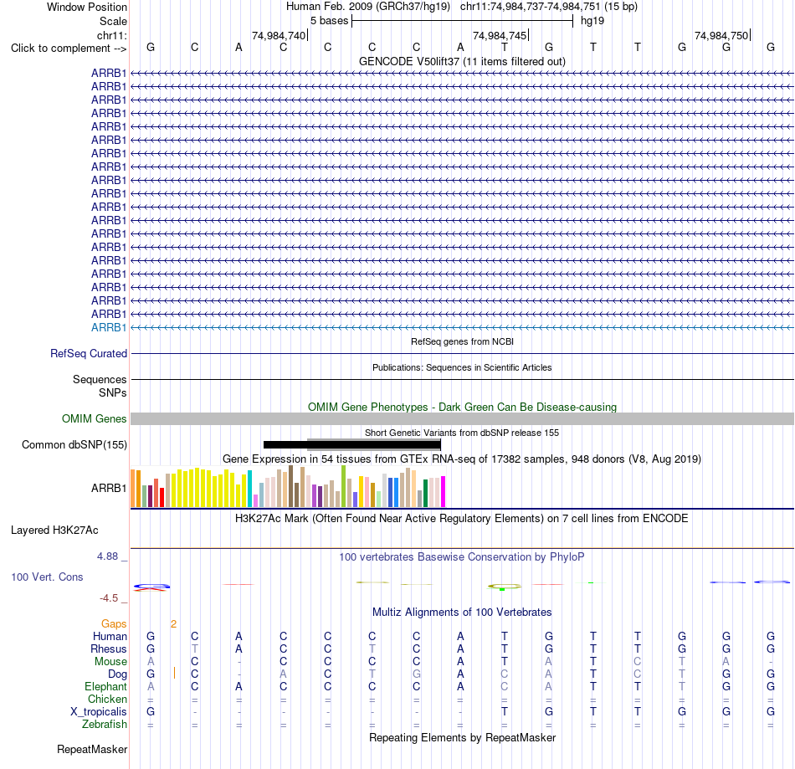Screen dimensions: 795x769
Task: Open the GTEx Gene Expression track title
Action: coord(462,459)
